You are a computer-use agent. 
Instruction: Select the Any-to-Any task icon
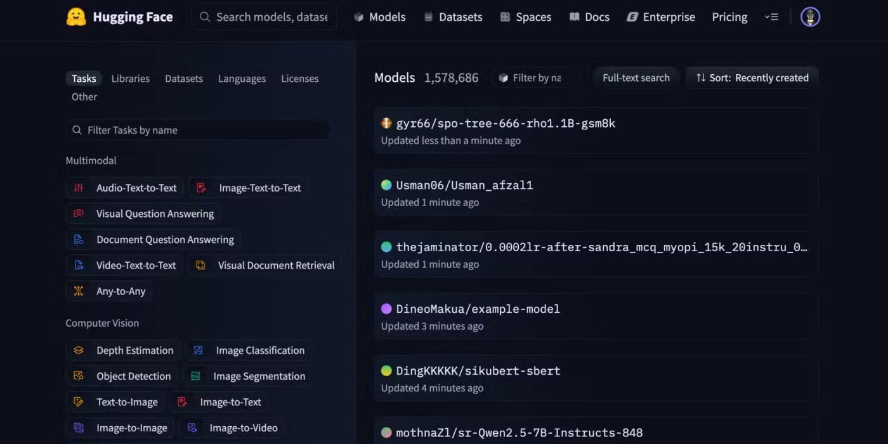(79, 291)
